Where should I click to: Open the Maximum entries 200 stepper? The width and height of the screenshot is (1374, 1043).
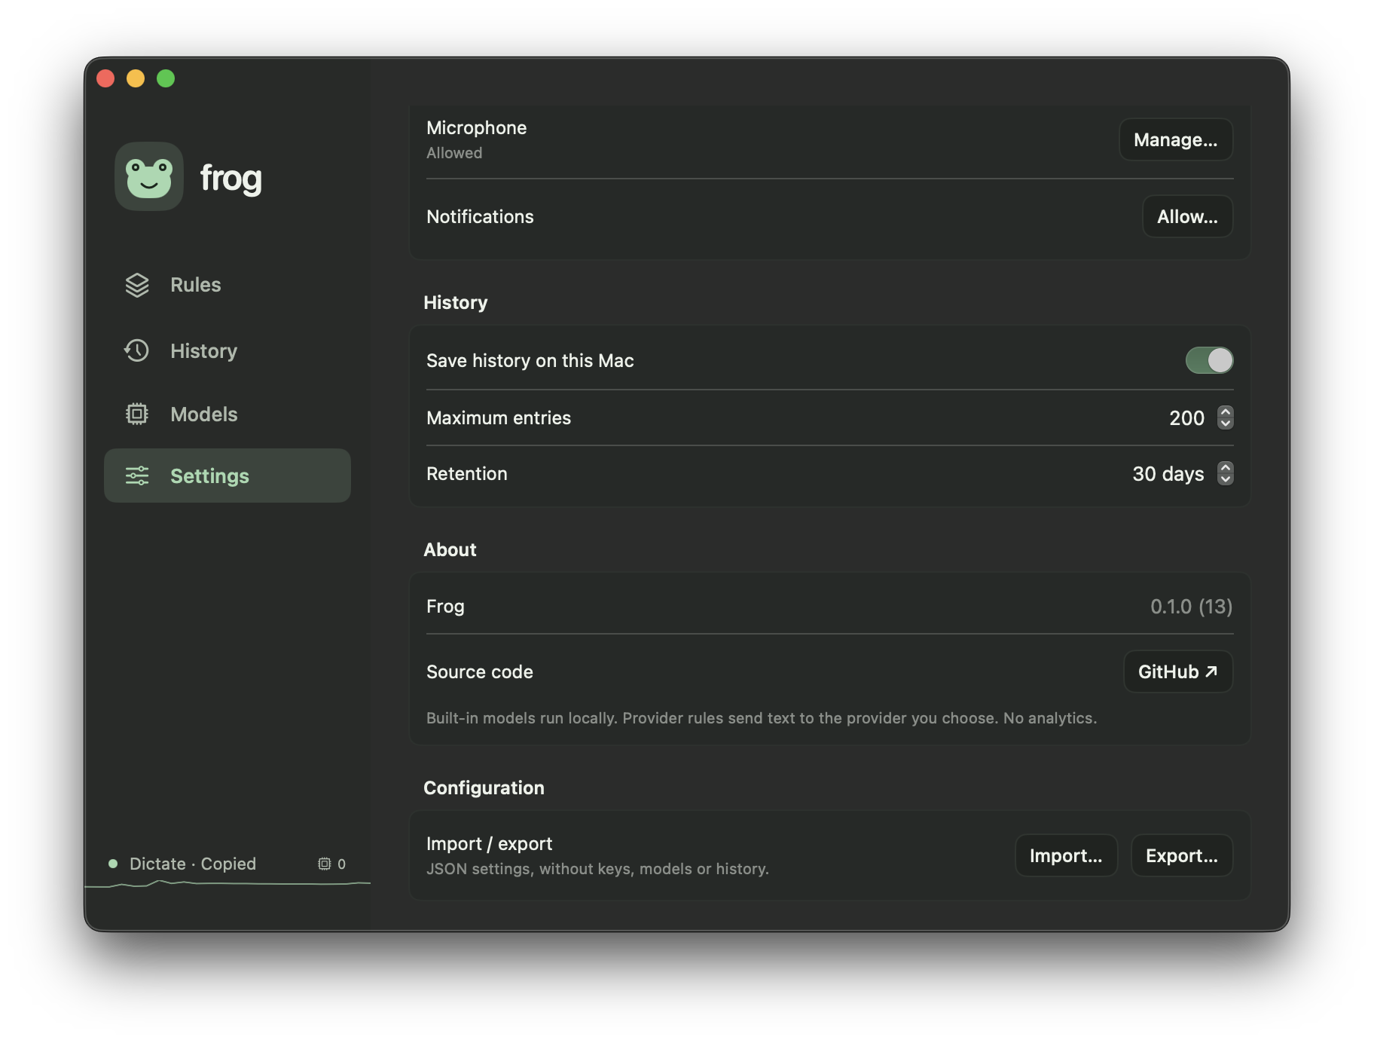tap(1226, 418)
